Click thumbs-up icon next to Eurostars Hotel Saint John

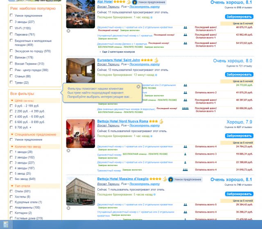click(156, 60)
